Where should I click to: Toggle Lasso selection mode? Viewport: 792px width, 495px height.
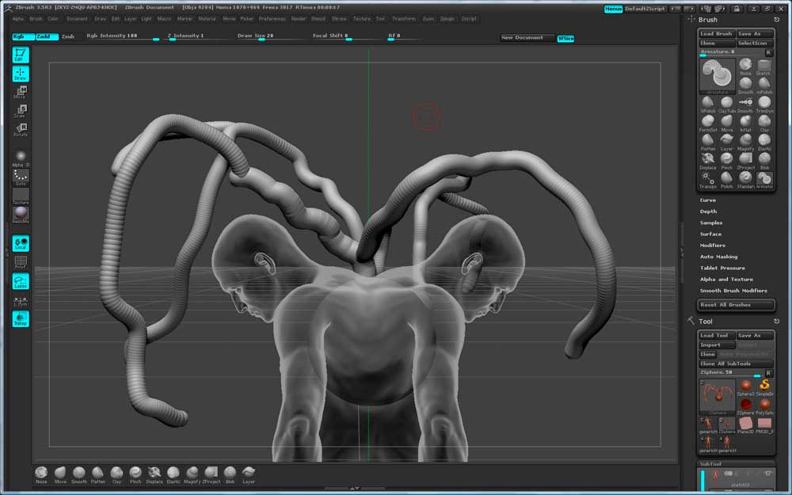tap(21, 281)
